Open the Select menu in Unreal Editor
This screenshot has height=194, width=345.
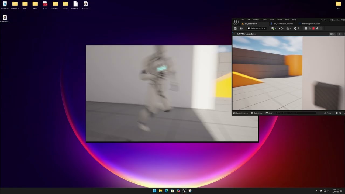tap(279, 20)
